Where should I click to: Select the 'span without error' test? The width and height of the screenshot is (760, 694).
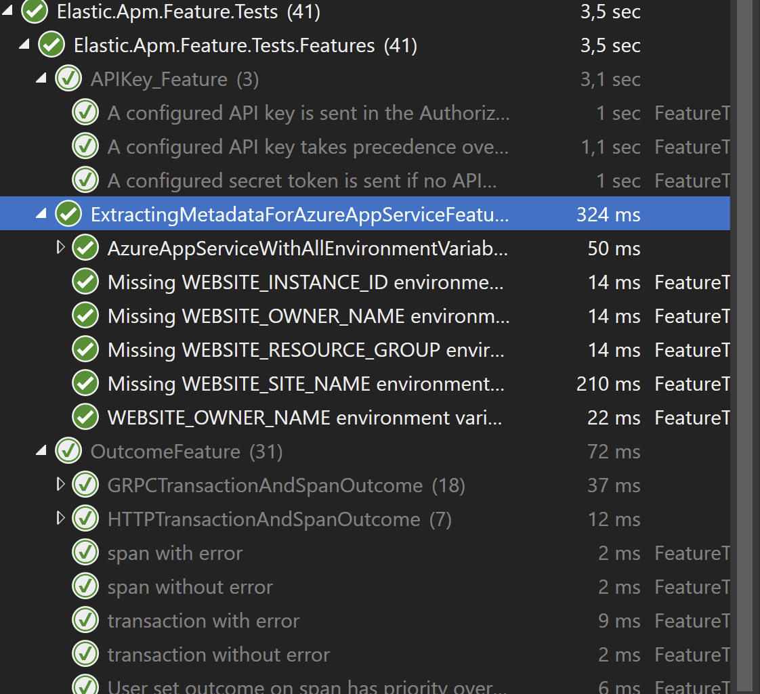click(x=365, y=586)
